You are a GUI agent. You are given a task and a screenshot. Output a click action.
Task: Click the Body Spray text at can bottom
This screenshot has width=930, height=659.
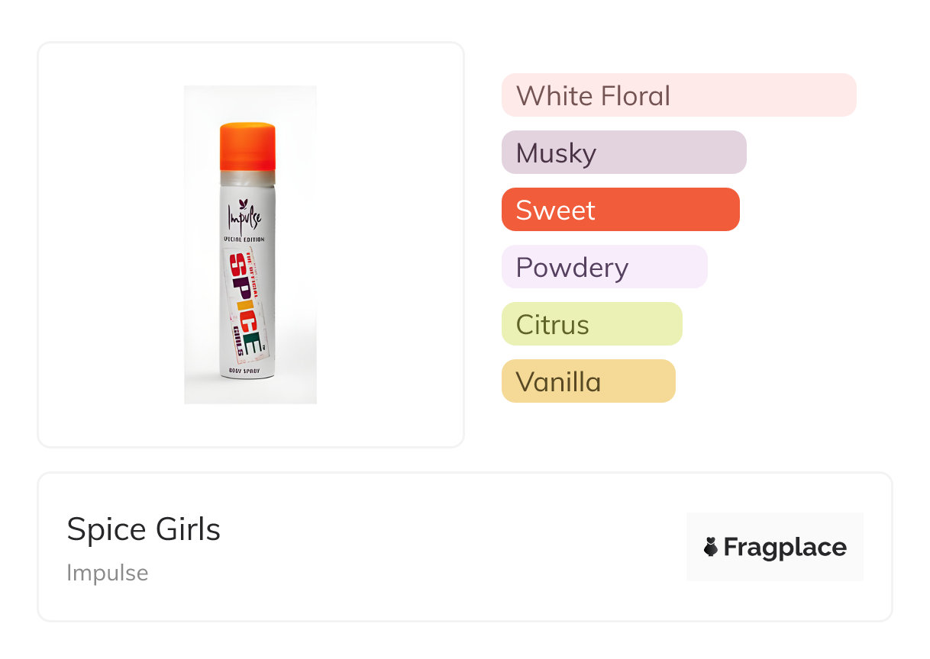(246, 371)
